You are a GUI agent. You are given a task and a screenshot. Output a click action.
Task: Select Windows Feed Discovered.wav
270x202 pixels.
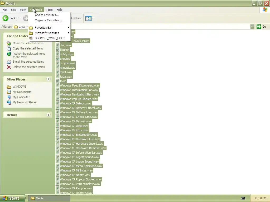pyautogui.click(x=80, y=85)
